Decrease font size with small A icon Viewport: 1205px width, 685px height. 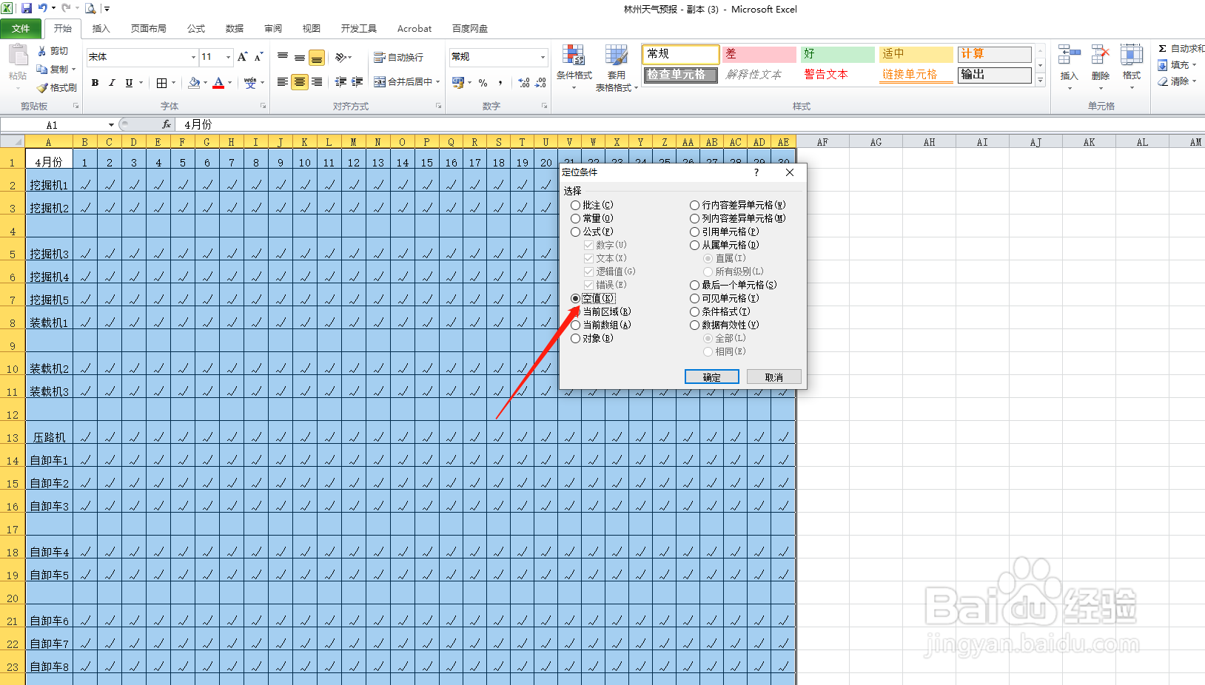coord(258,57)
